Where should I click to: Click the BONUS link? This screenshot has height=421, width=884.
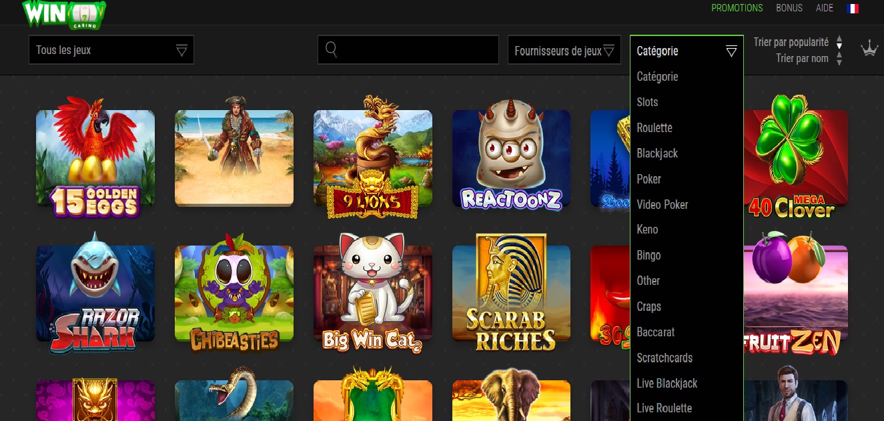click(789, 9)
